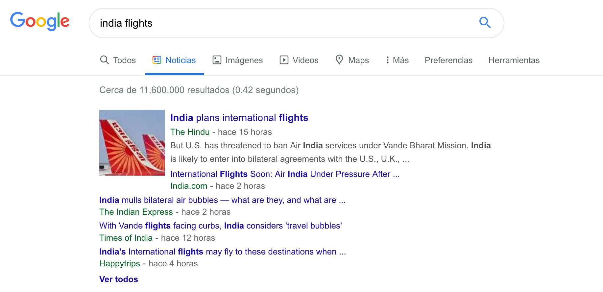
Task: Click the Noticias newspaper icon
Action: pyautogui.click(x=157, y=60)
